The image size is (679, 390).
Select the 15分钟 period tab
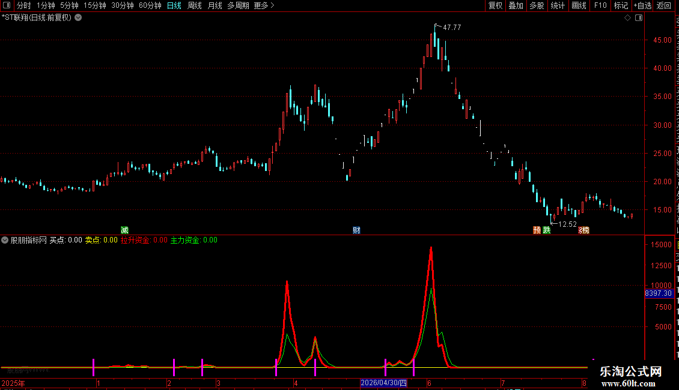point(95,5)
